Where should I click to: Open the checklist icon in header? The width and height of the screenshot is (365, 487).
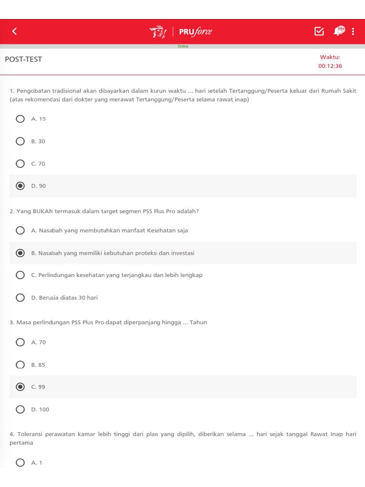click(319, 31)
